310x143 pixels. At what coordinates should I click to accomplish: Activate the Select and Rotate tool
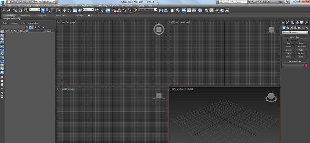coord(70,10)
